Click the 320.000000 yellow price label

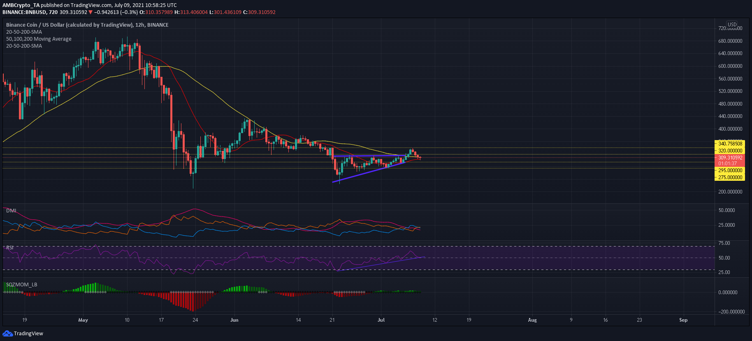click(730, 150)
